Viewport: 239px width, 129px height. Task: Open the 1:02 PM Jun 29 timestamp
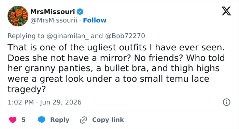pos(44,102)
